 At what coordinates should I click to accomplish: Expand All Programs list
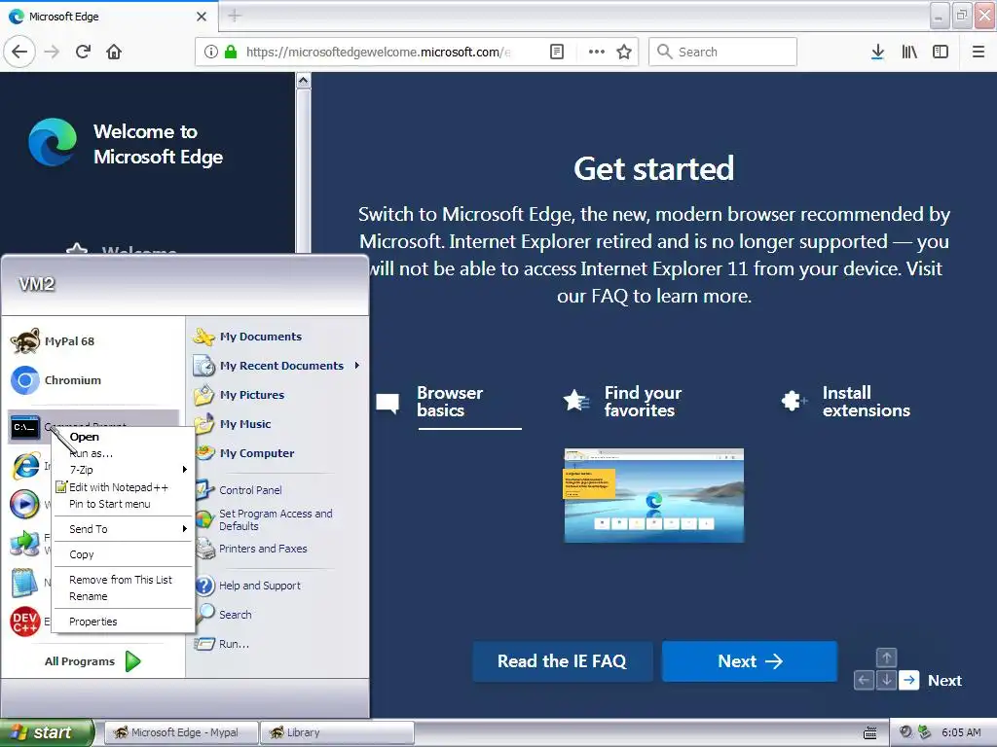tap(92, 661)
